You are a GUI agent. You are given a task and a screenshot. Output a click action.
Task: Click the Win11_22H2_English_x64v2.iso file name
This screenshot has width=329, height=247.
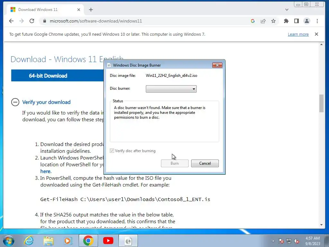point(172,76)
